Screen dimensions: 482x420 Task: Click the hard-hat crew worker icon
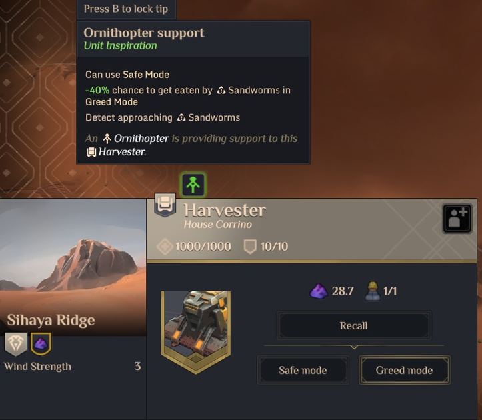click(x=373, y=291)
